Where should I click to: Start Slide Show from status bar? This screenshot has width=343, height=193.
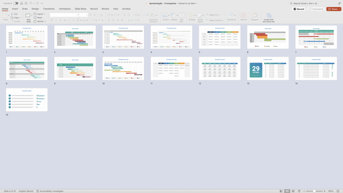pyautogui.click(x=299, y=191)
